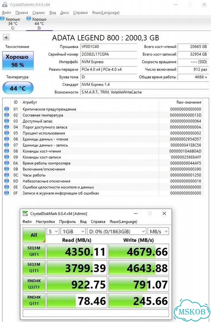Open units dropdown showing MB/s

(x=158, y=231)
